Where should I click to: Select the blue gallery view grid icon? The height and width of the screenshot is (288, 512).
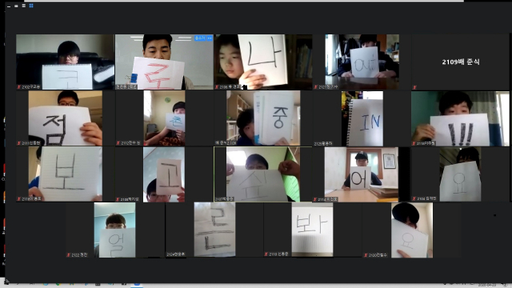click(x=31, y=6)
